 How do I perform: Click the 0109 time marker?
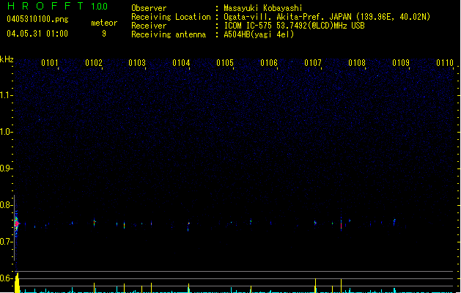tap(401, 63)
